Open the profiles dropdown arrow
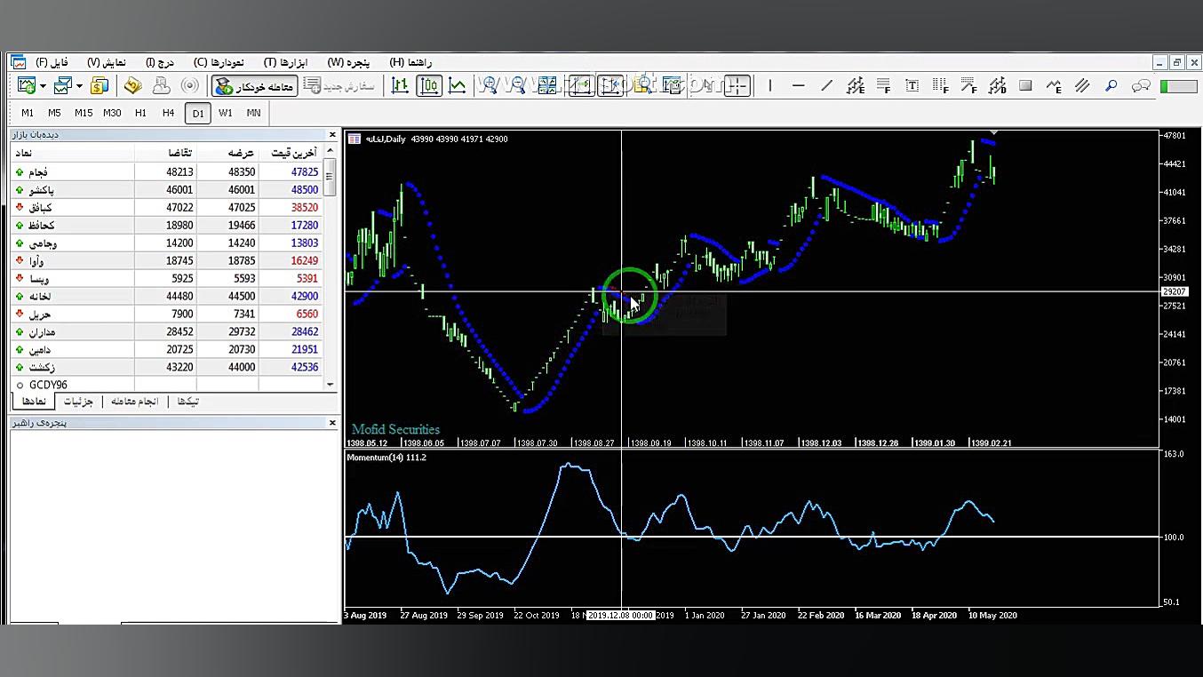1203x677 pixels. click(79, 86)
